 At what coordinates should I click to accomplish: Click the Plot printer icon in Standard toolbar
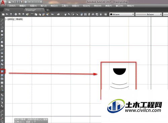[x=16, y=14]
